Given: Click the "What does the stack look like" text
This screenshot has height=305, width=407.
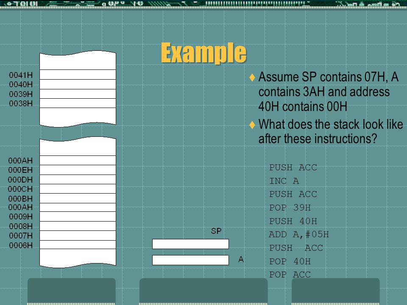Looking at the screenshot, I should tap(330, 124).
